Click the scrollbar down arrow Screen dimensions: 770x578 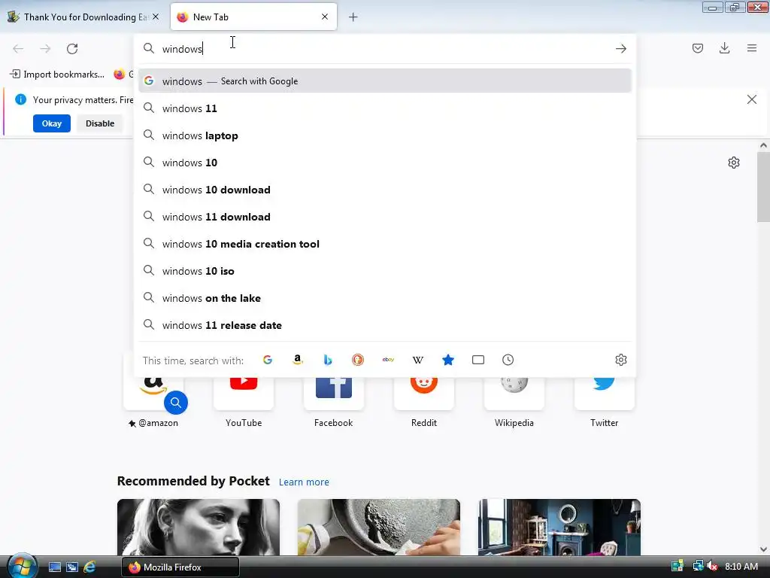coord(763,549)
